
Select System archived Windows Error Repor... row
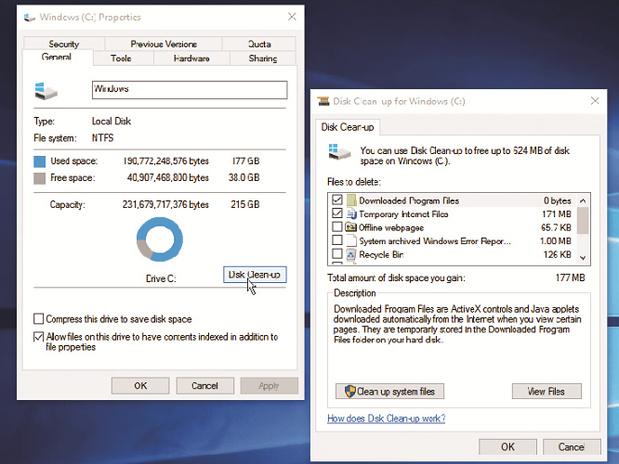(435, 241)
